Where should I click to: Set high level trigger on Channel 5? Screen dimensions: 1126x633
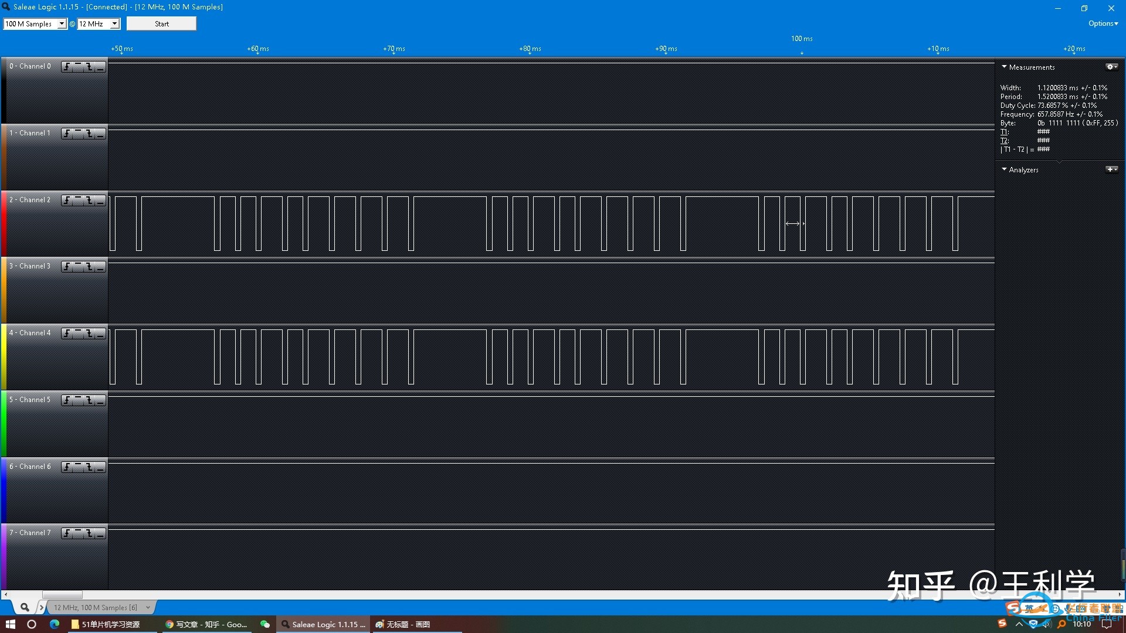78,400
